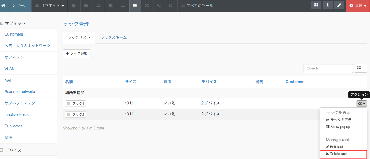Open the locations map icon
Screen dimensions: 370x159
pyautogui.click(x=110, y=6)
